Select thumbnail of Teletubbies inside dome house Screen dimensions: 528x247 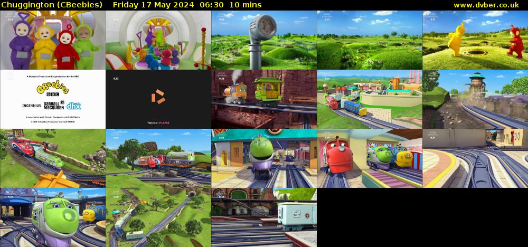158,40
